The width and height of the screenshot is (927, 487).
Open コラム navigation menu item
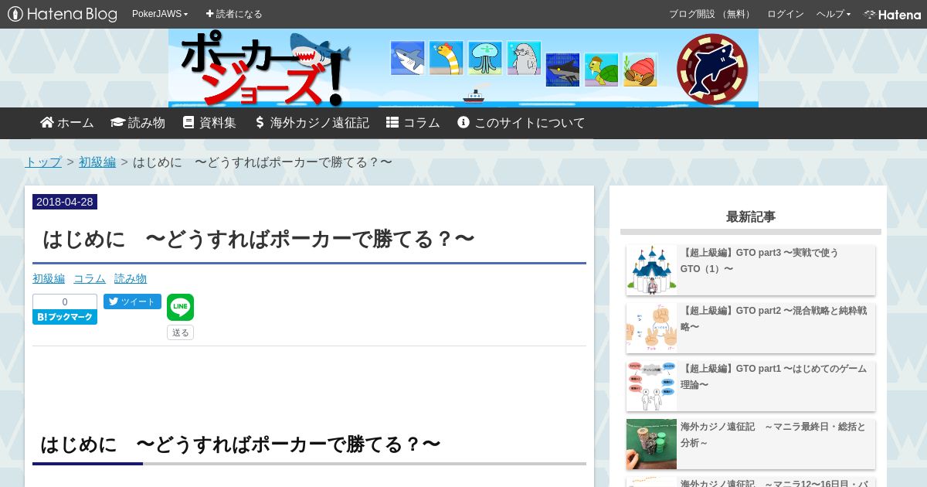point(413,122)
